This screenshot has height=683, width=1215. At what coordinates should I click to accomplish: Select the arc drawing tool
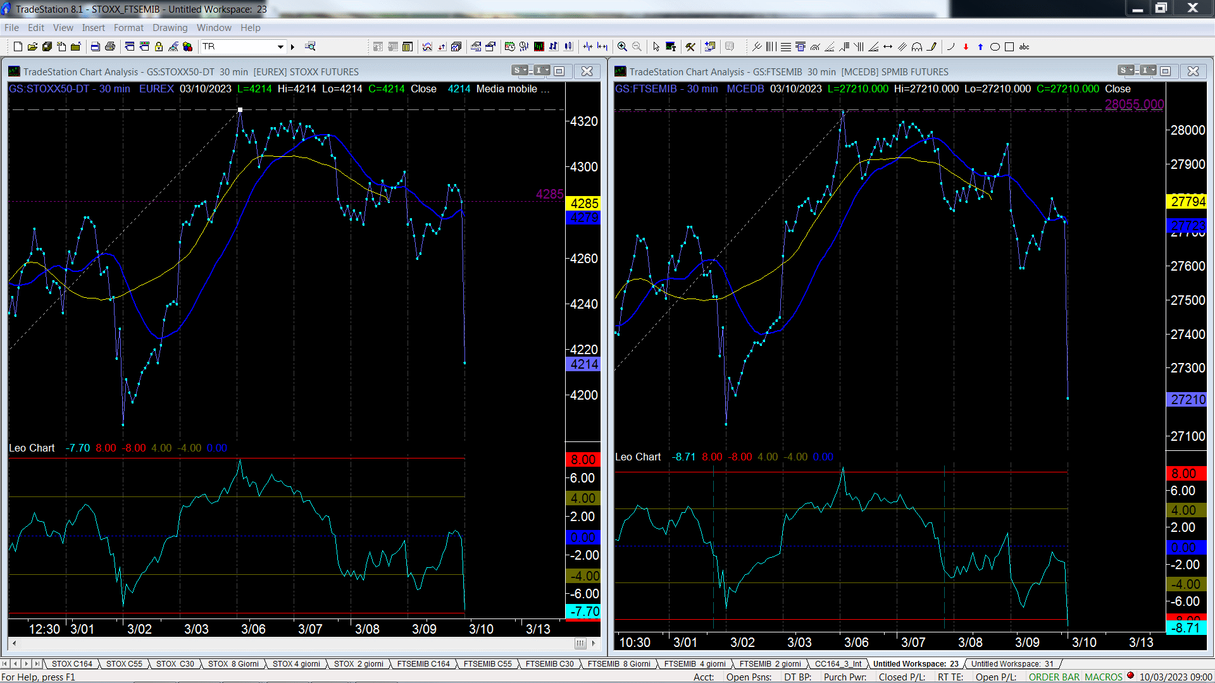pos(950,47)
